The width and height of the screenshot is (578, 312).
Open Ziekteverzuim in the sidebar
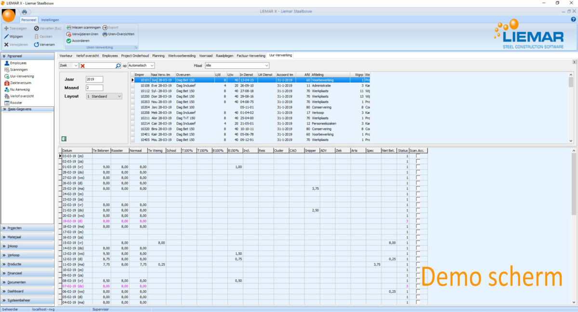click(x=18, y=83)
